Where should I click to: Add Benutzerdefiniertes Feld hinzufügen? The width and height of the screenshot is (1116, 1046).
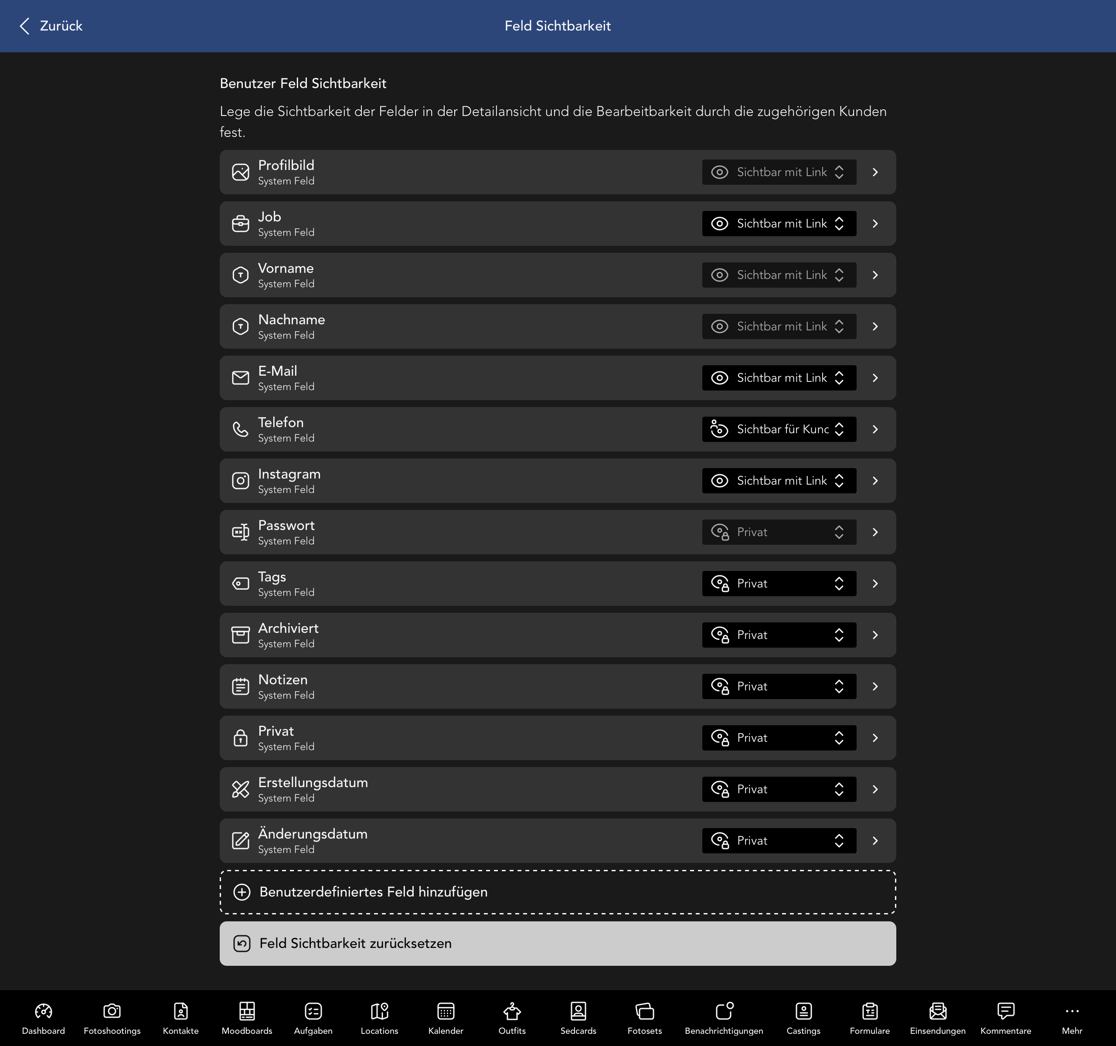tap(557, 892)
